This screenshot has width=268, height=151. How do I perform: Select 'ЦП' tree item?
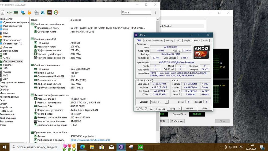[x=5, y=54]
